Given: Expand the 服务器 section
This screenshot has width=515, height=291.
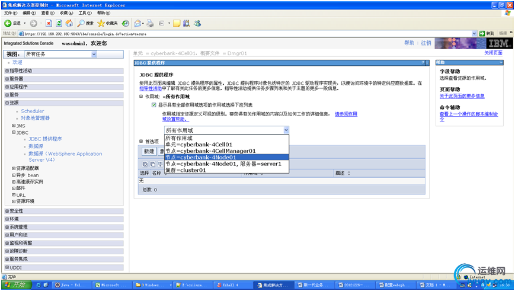Looking at the screenshot, I should pyautogui.click(x=7, y=79).
